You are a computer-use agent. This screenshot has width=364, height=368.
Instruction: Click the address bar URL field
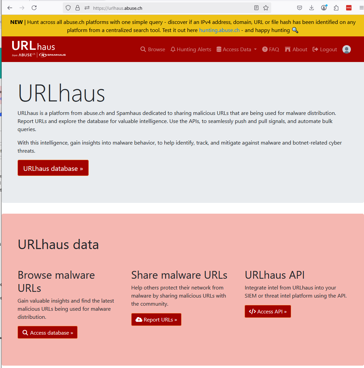click(x=167, y=8)
